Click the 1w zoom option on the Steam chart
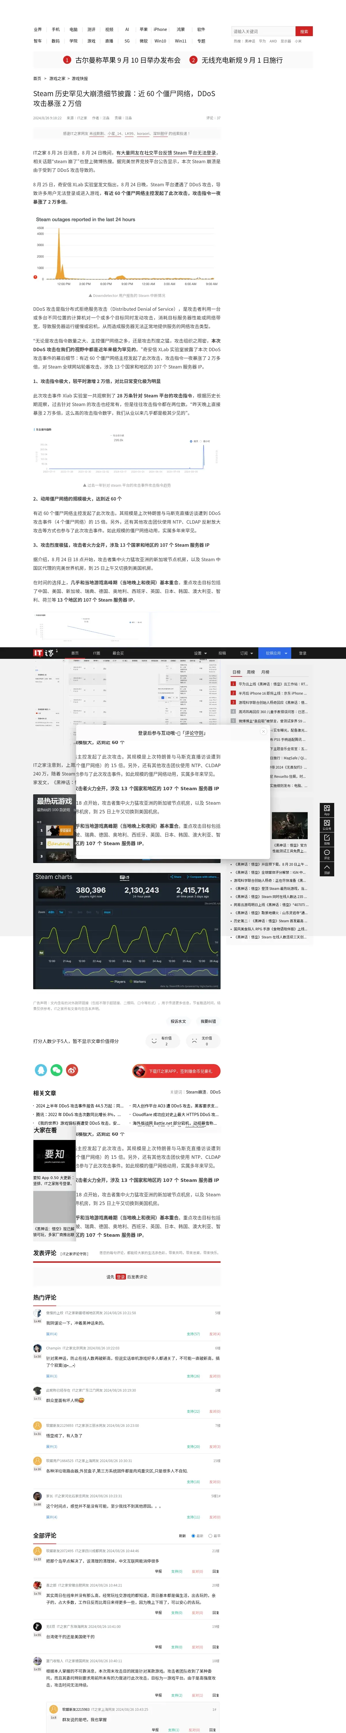Viewport: 346px width, 1733px height. [x=61, y=912]
